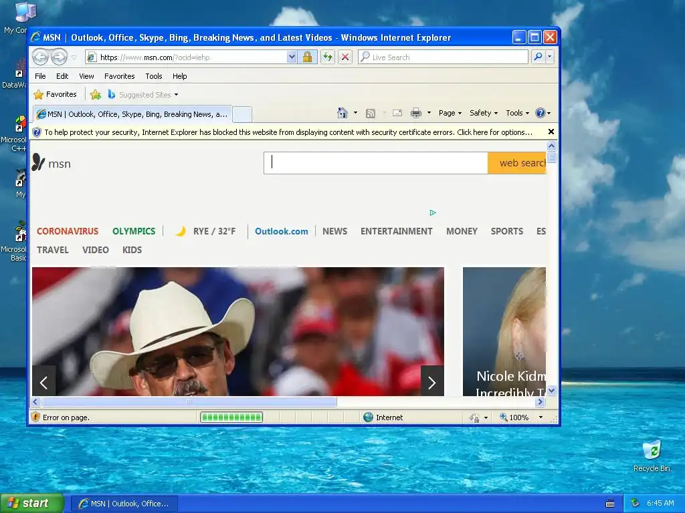Expand the Print options dropdown arrow
This screenshot has height=513, width=685.
[429, 113]
